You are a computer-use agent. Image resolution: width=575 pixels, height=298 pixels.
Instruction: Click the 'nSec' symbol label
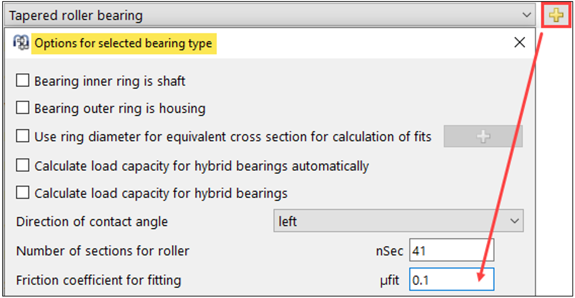(x=389, y=251)
